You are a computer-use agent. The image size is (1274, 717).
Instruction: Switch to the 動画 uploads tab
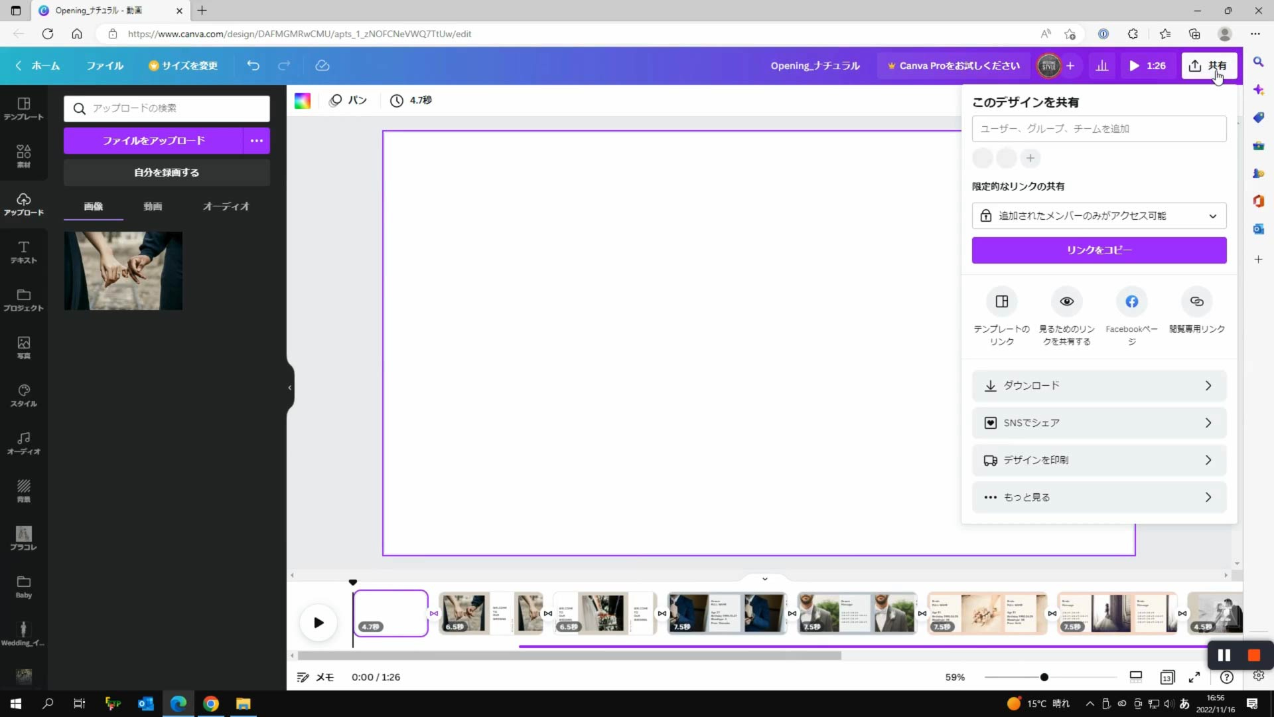153,206
